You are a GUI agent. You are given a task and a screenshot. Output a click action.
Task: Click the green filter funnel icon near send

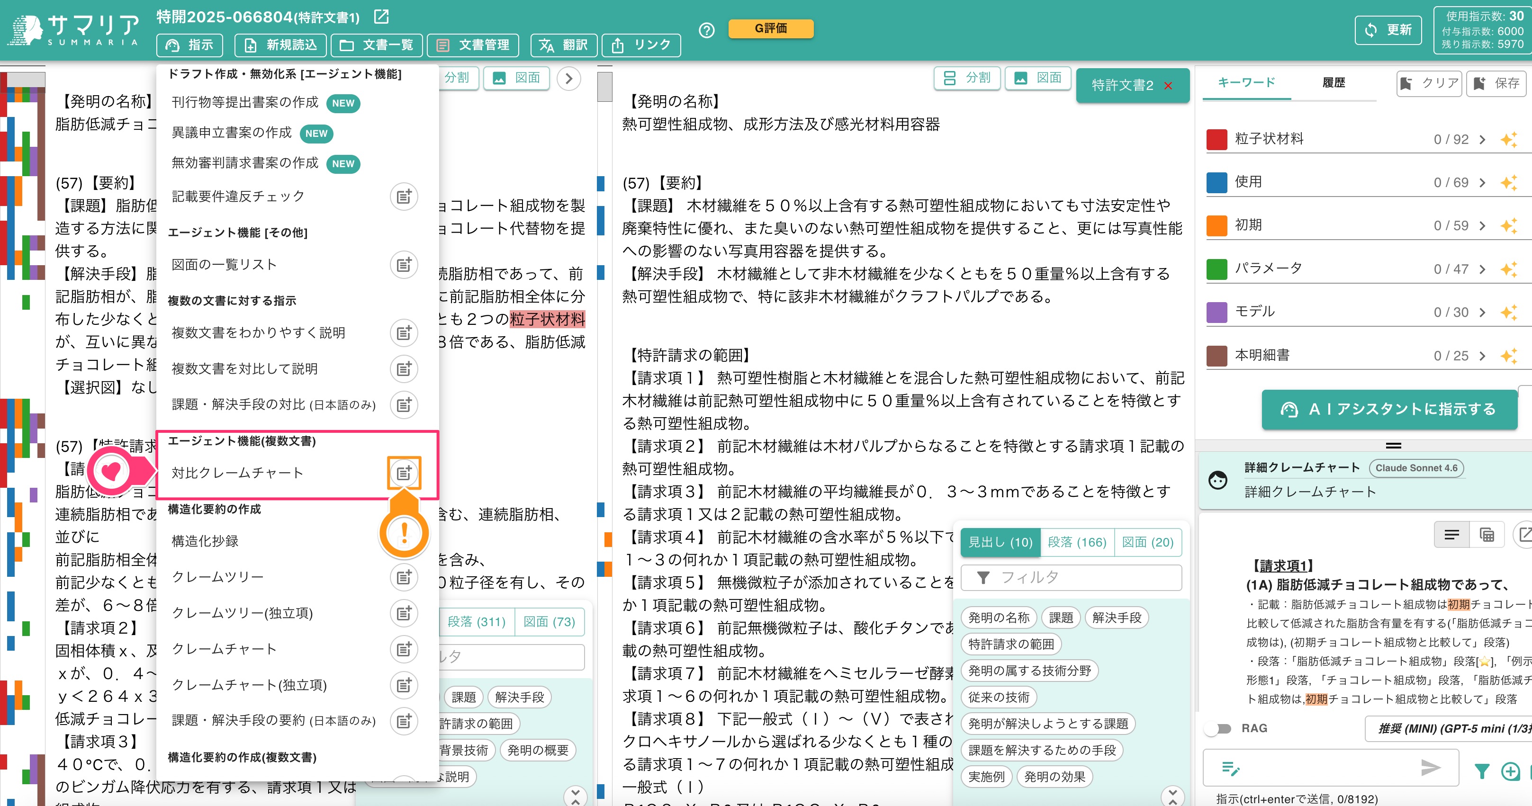coord(1482,771)
